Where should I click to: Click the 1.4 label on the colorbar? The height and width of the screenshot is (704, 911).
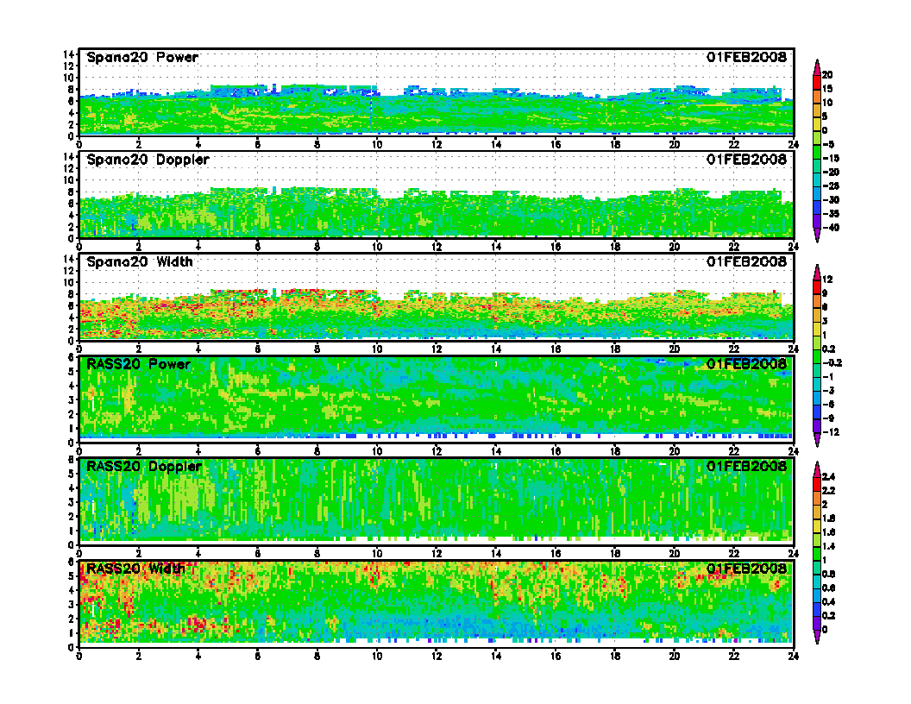[828, 546]
